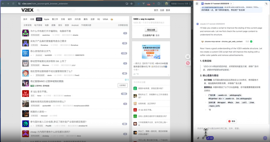
Task: Open the Chrome three-dot menu
Action: click(190, 4)
